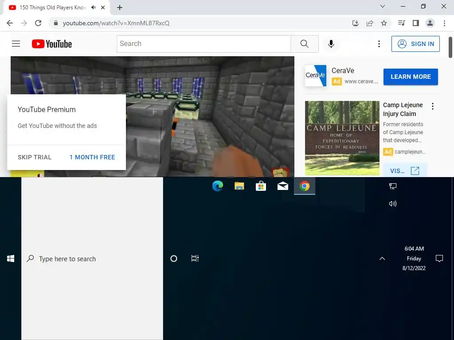The image size is (454, 340).
Task: Click the Type here to search box
Action: pyautogui.click(x=92, y=259)
